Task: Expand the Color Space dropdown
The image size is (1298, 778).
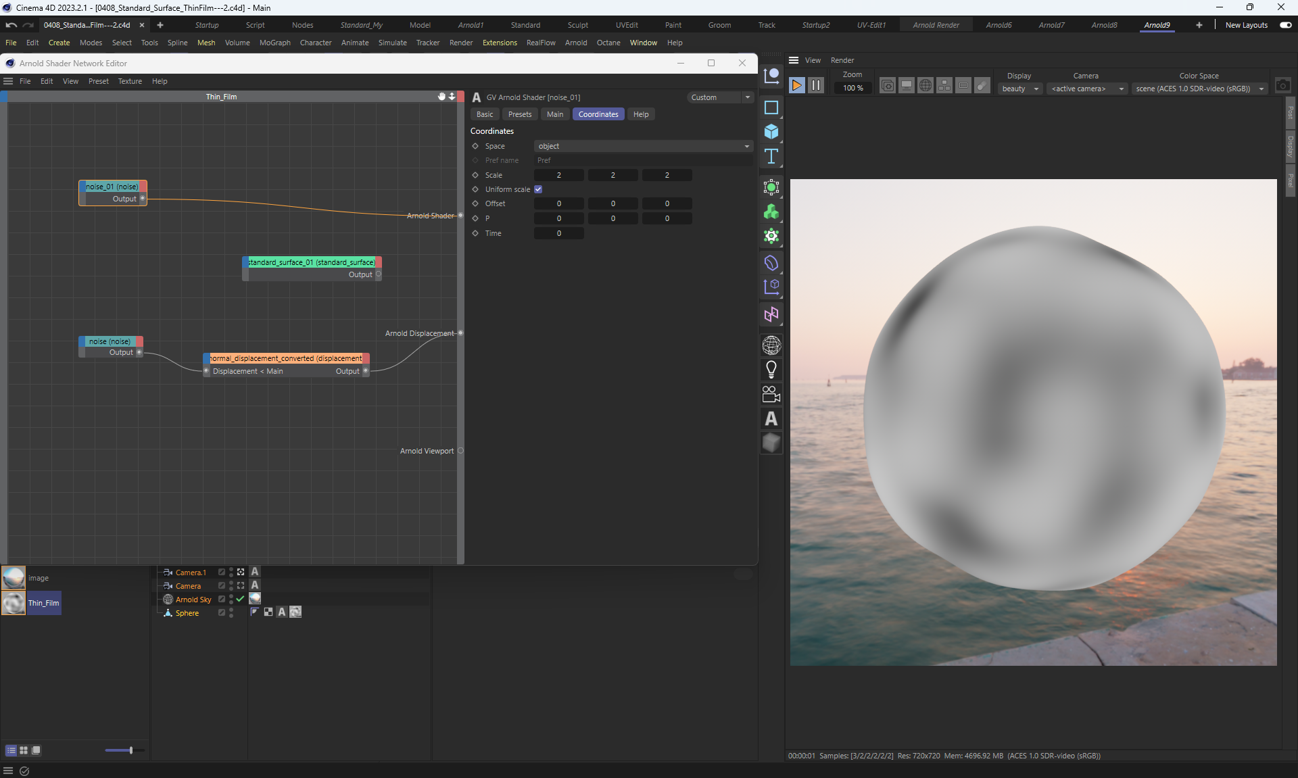Action: point(1199,89)
